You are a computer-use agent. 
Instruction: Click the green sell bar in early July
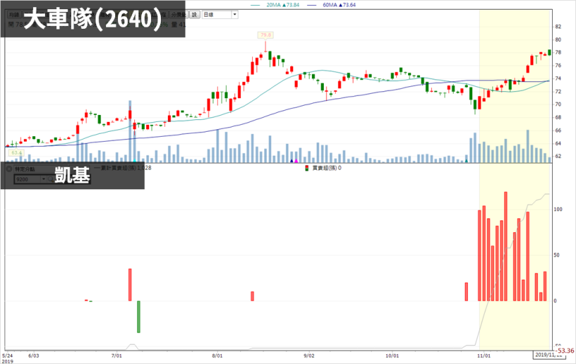138,317
